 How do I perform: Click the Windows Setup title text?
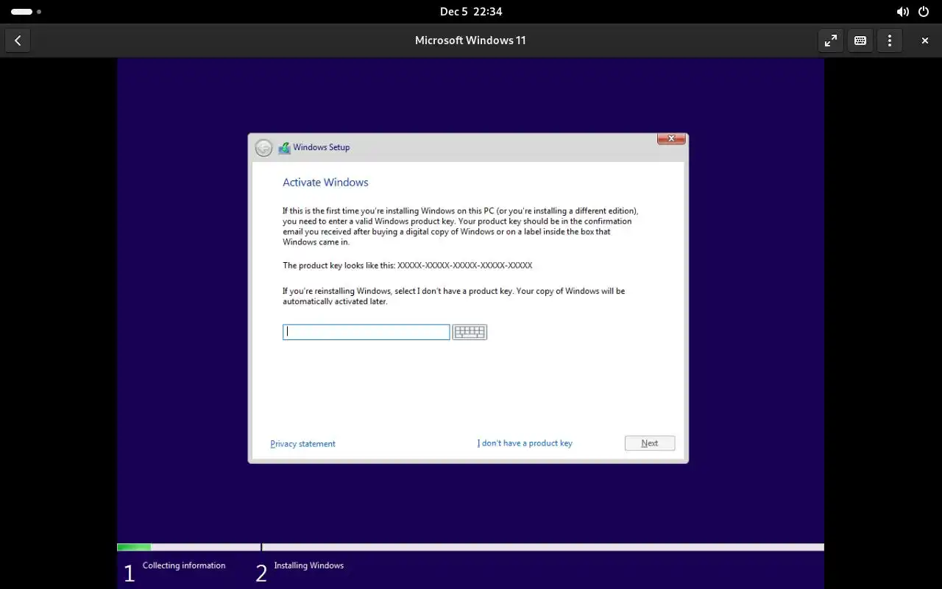322,147
